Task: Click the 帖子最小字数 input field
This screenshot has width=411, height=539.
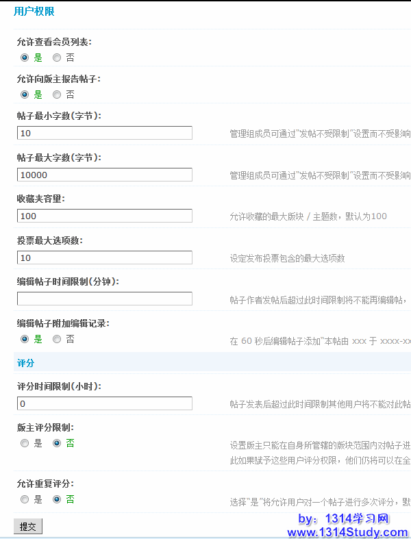Action: pyautogui.click(x=104, y=133)
